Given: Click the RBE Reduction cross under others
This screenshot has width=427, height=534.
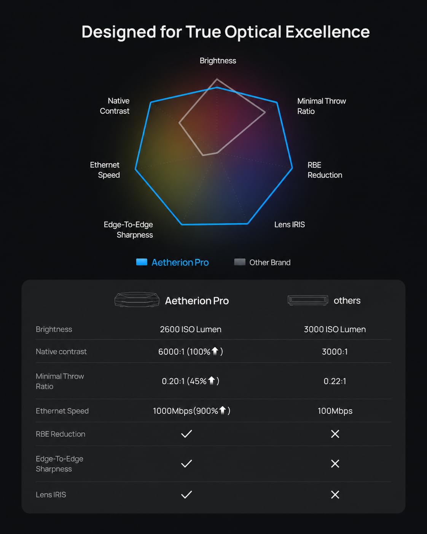Looking at the screenshot, I should [335, 434].
